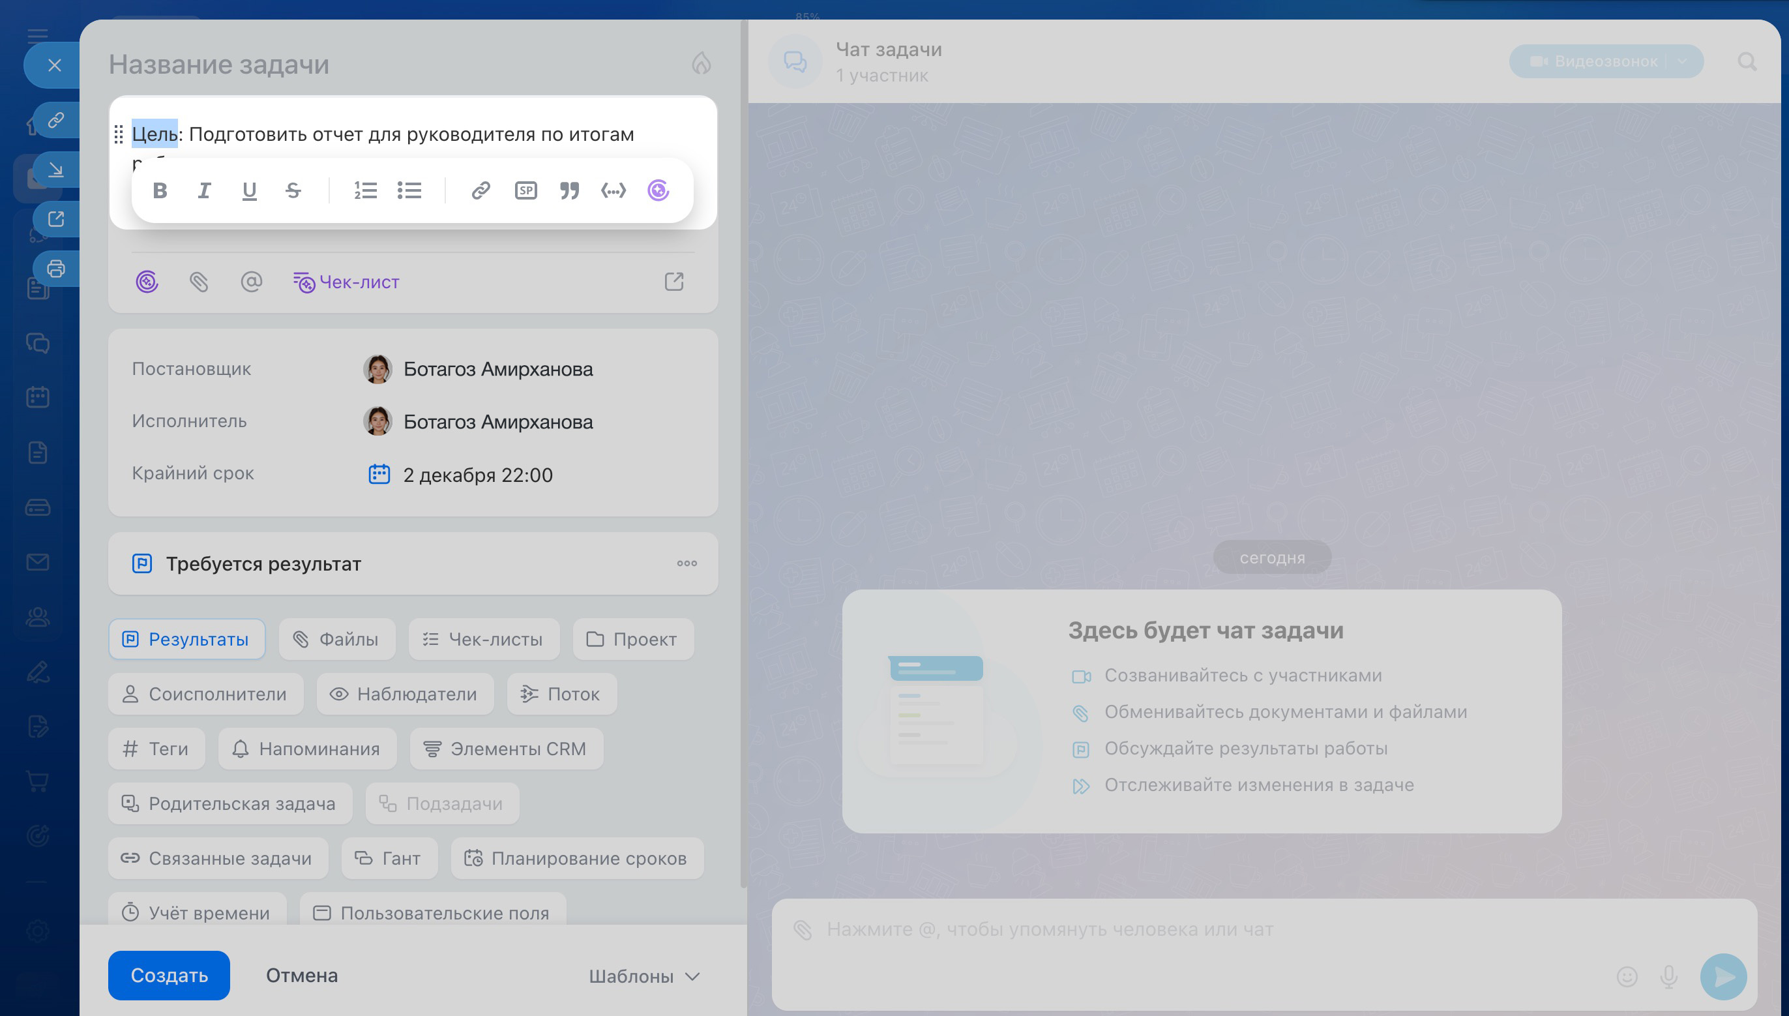Toggle high priority flame icon

click(701, 63)
